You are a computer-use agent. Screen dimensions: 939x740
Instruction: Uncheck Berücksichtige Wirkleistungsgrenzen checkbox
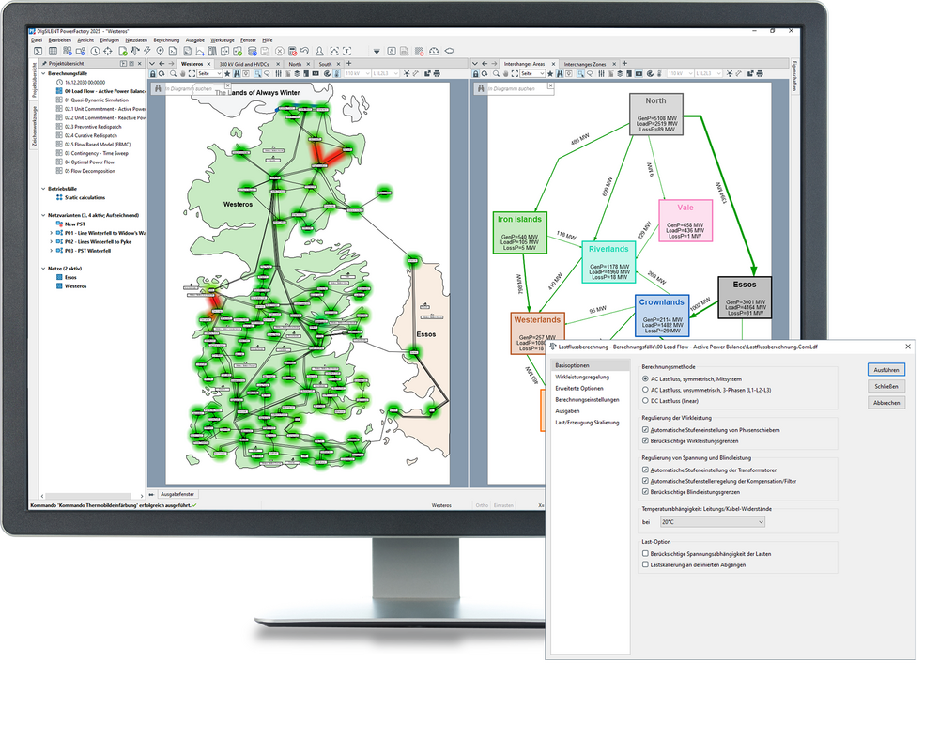[645, 439]
